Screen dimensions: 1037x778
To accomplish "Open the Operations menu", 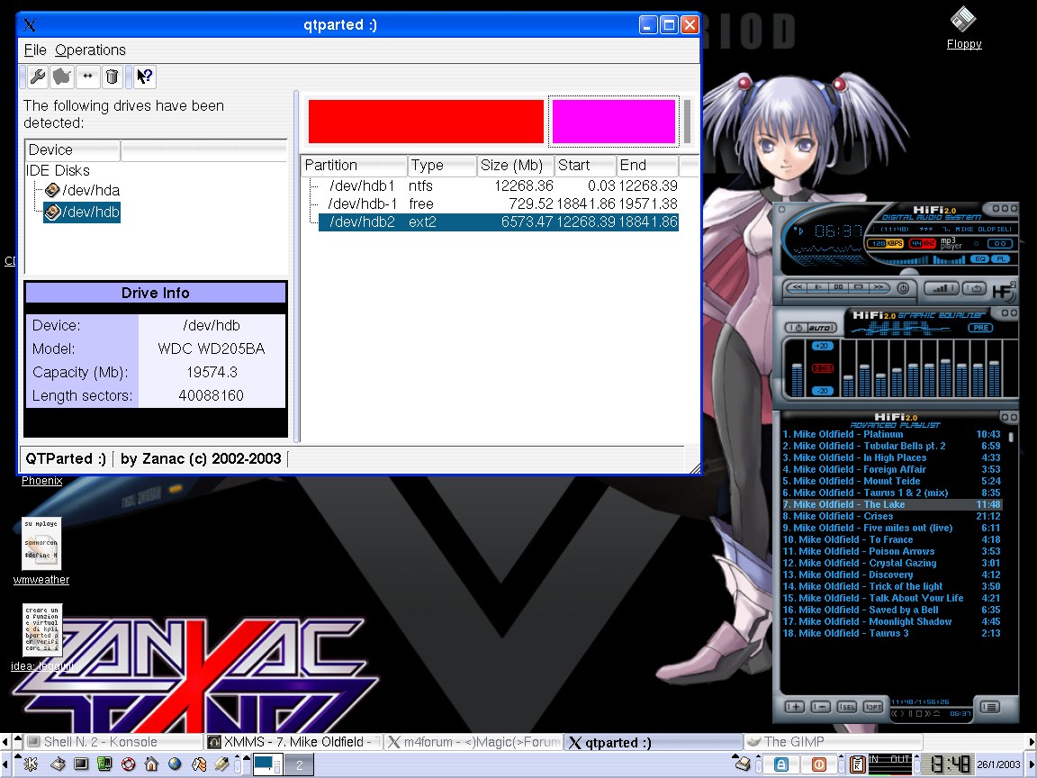I will tap(90, 50).
